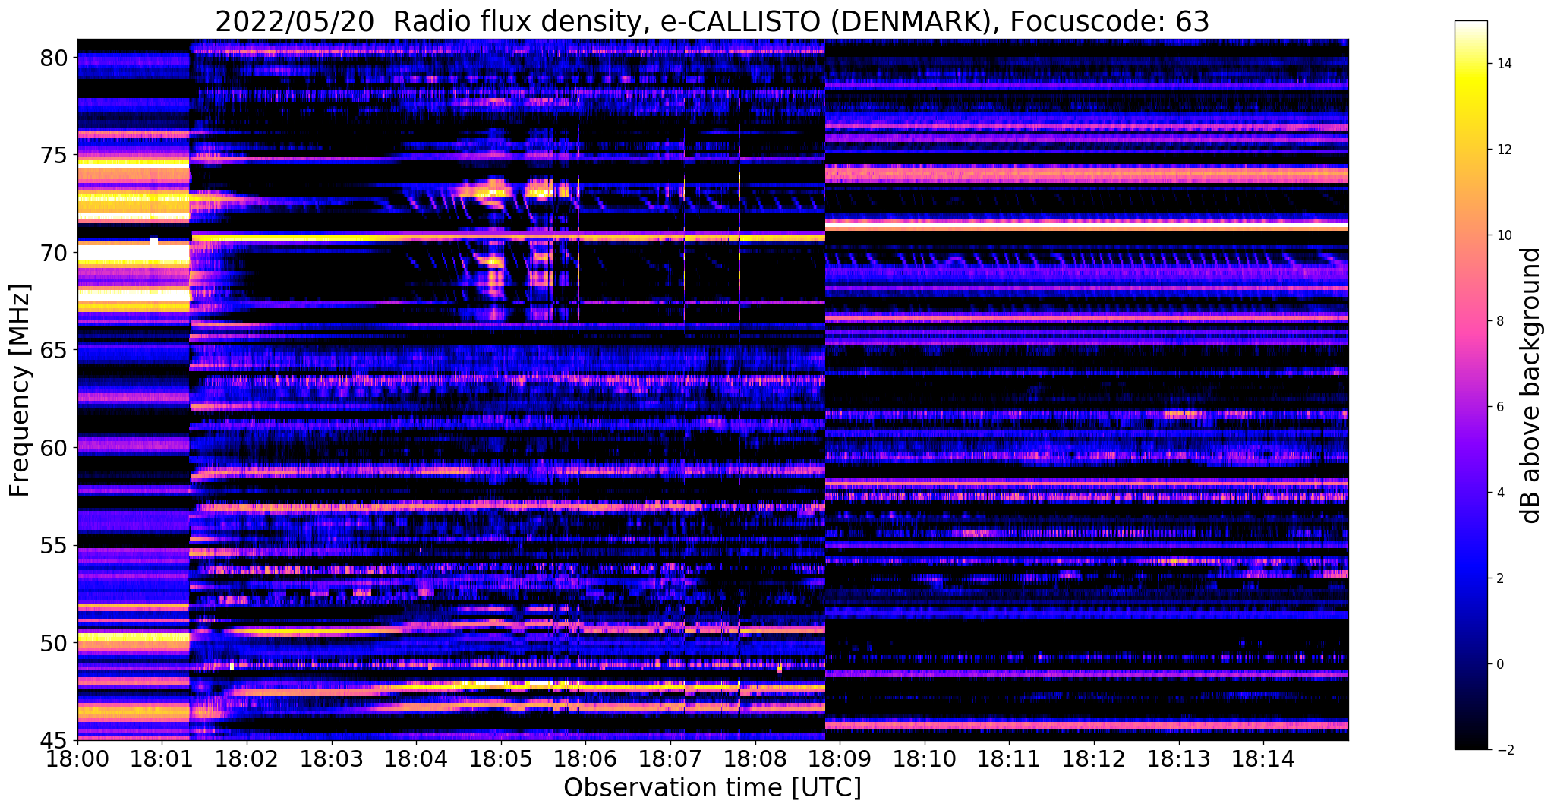Viewport: 1554px width, 810px height.
Task: Click the plot title mentioning e-CALLISTO (DENMARK)
Action: pyautogui.click(x=712, y=22)
